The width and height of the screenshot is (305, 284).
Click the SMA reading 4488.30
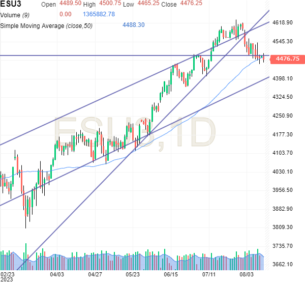pos(134,25)
